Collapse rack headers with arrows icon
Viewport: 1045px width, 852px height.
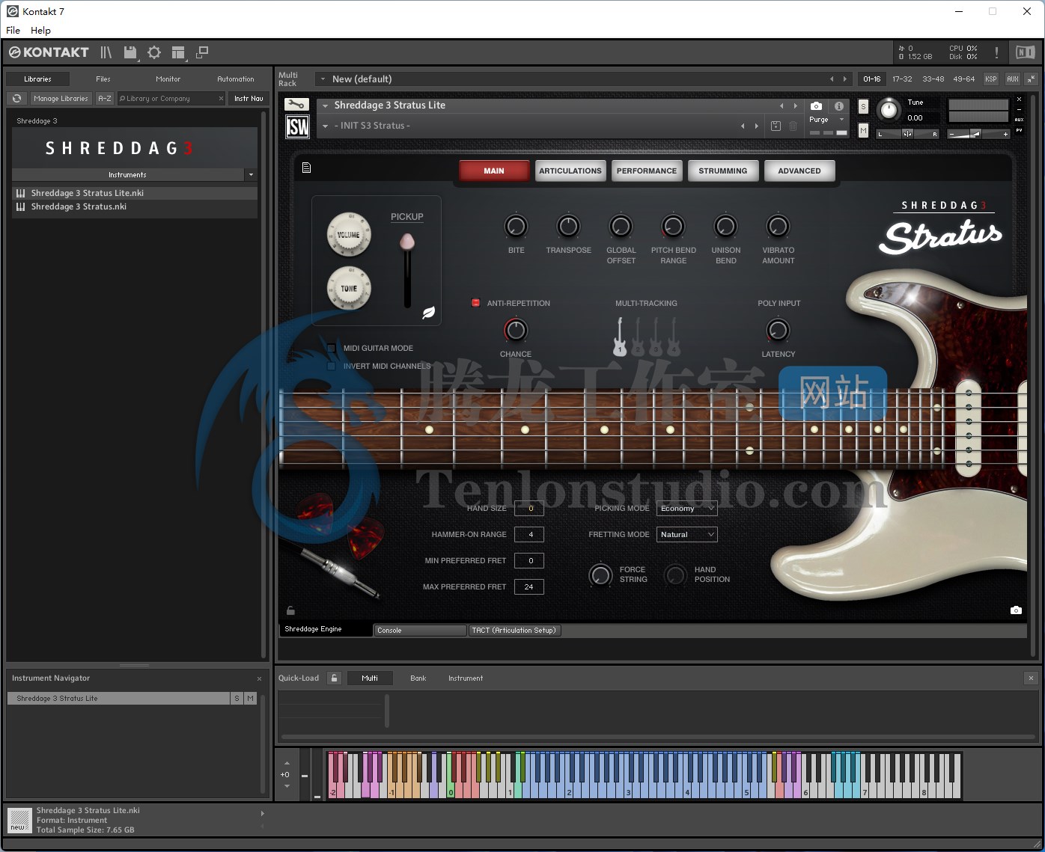[1031, 79]
